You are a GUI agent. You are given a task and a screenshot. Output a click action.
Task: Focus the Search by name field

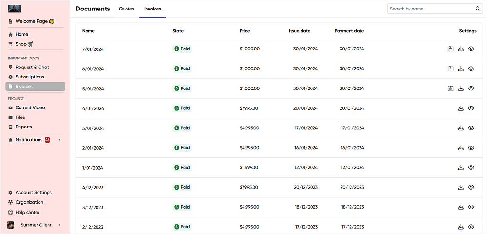(x=435, y=9)
